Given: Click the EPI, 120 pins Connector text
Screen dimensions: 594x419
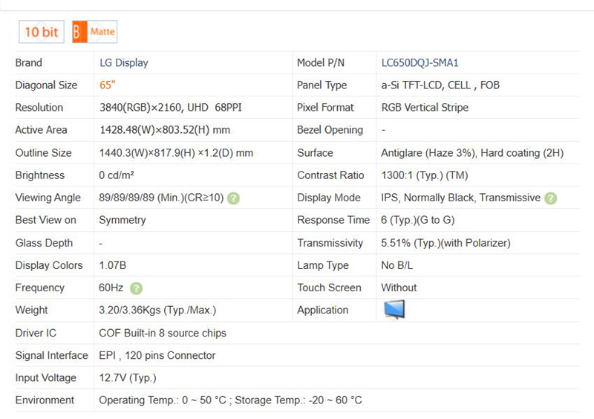Looking at the screenshot, I should click(x=157, y=355).
